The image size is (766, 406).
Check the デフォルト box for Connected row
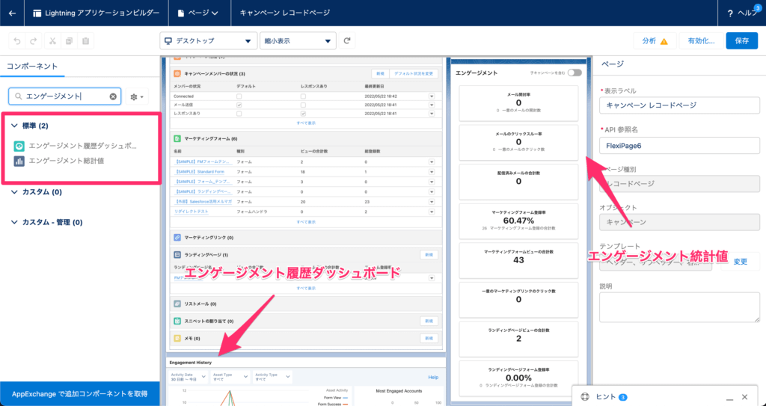pos(239,96)
